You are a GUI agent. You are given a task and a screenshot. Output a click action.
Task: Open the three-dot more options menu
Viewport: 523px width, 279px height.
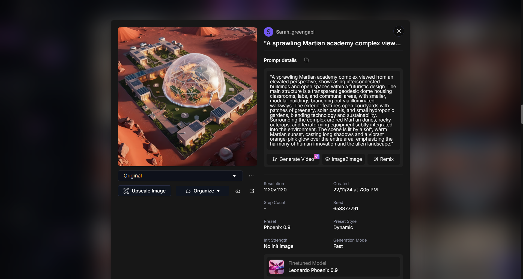coord(251,176)
